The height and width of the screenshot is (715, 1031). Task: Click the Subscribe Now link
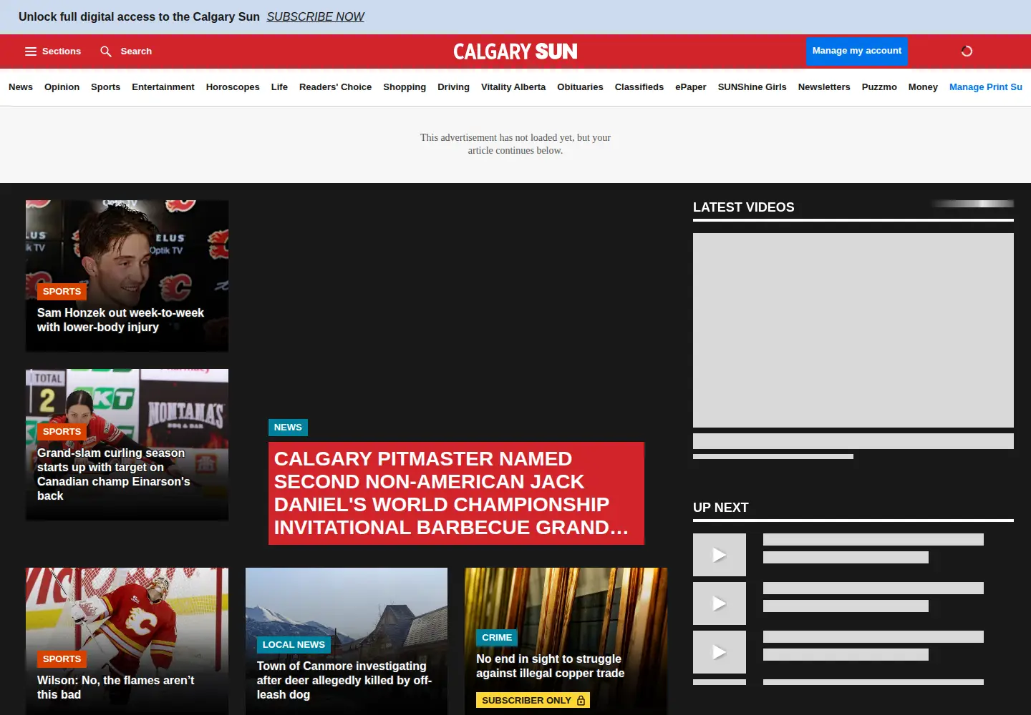(x=315, y=16)
